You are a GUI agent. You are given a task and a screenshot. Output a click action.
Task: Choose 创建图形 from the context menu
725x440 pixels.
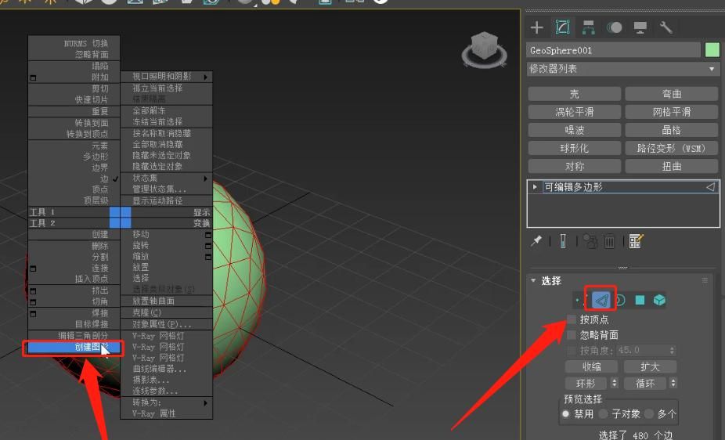[x=74, y=347]
